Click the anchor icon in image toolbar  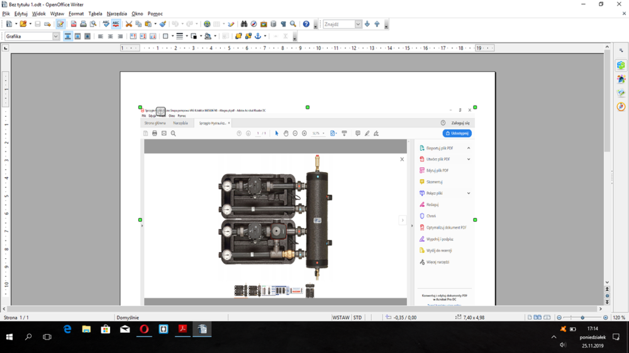tap(257, 36)
